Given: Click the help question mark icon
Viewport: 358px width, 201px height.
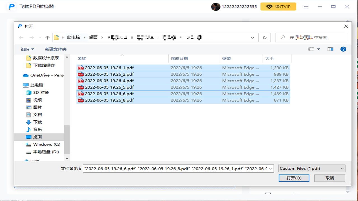Looking at the screenshot, I should pyautogui.click(x=343, y=49).
